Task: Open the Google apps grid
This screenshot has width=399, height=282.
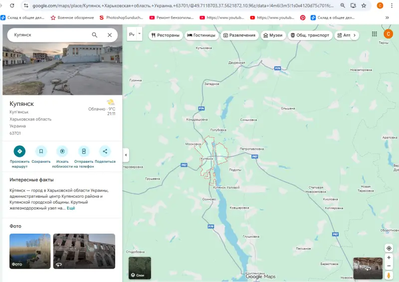Action: pos(375,34)
